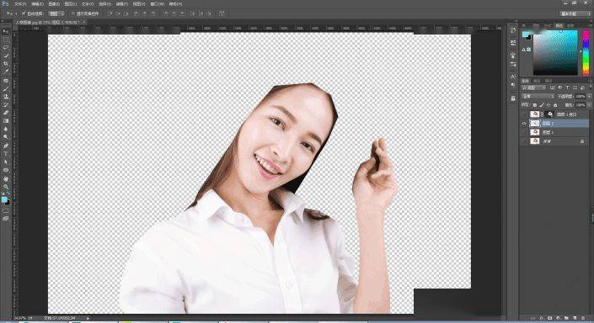Viewport: 594px width, 323px height.
Task: Select the Blur tool
Action: coord(6,129)
